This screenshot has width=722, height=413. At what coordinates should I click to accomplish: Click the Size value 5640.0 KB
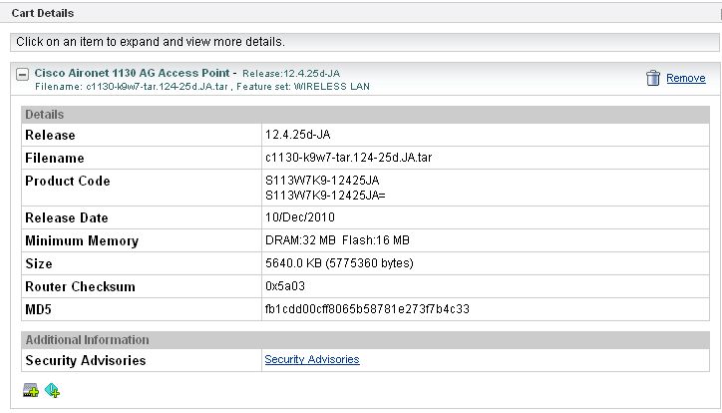(x=338, y=263)
